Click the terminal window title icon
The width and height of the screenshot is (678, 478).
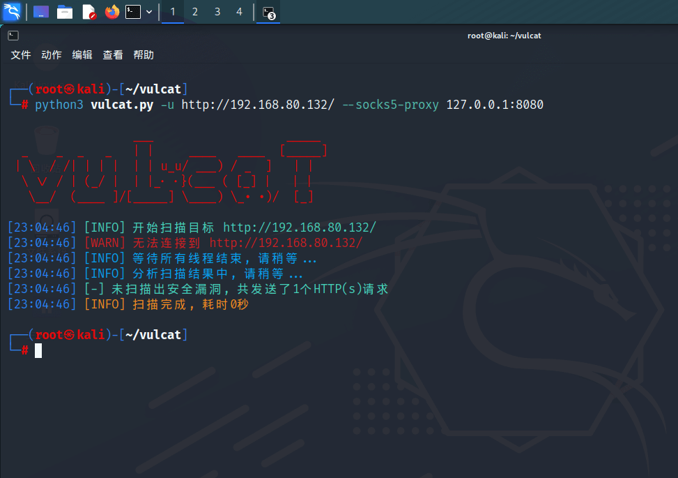click(x=13, y=36)
